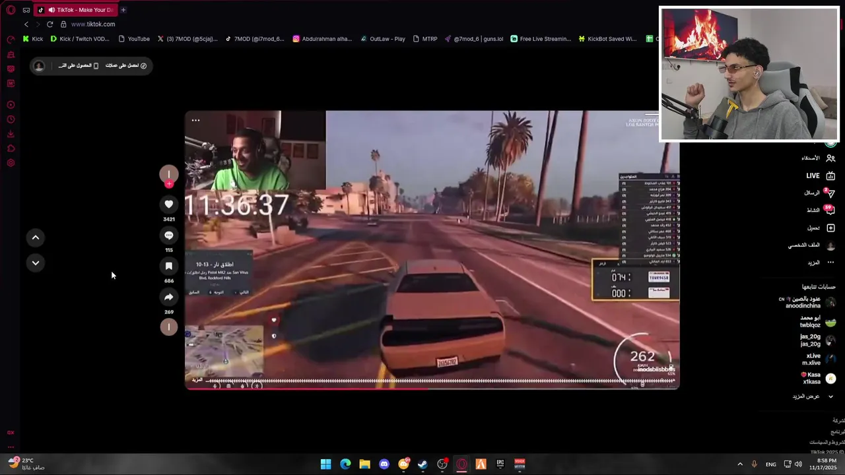Open File Explorer from the taskbar
Viewport: 845px width, 475px height.
click(x=364, y=464)
